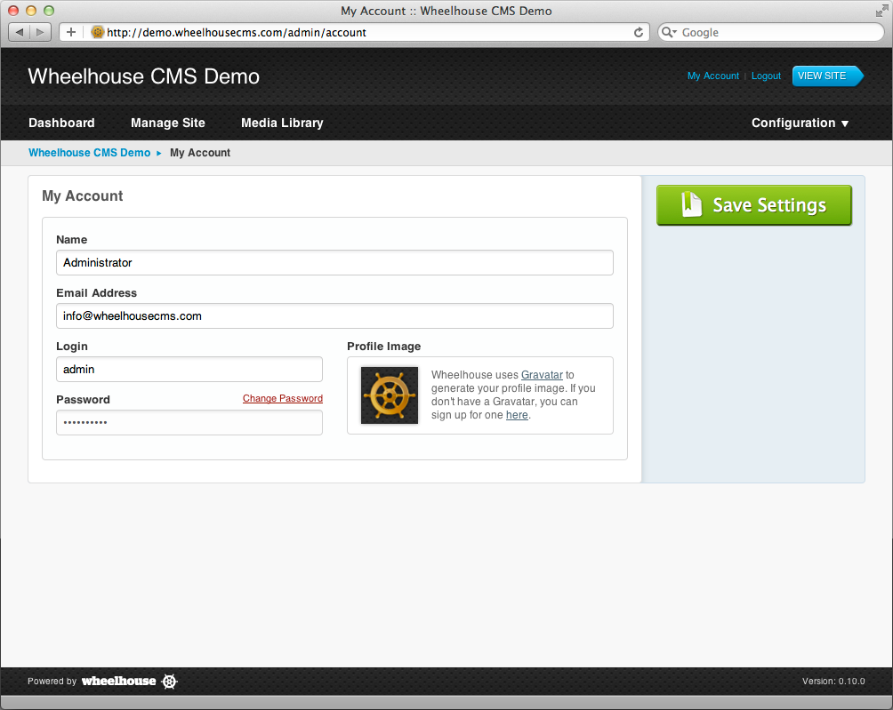Click the VIEW SITE button
Screen dimensions: 893x710
click(827, 76)
